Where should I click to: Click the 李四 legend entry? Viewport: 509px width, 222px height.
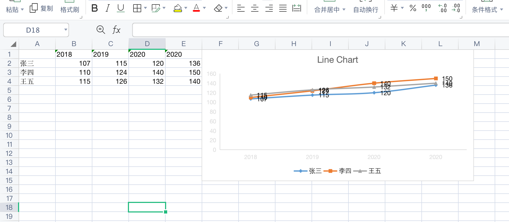(x=338, y=171)
